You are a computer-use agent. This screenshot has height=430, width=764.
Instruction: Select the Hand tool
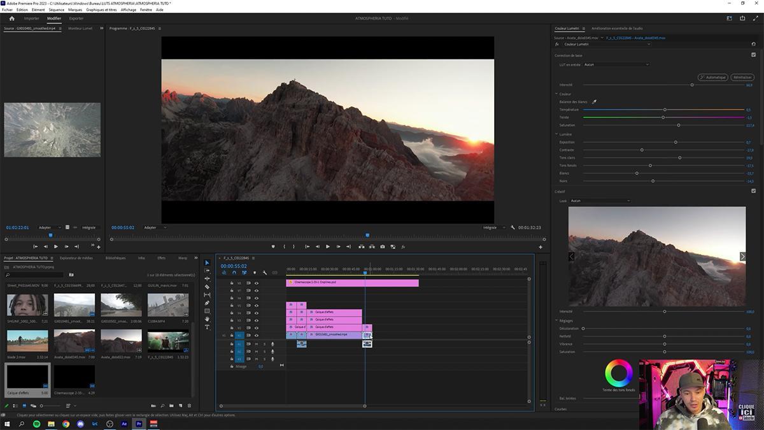pos(207,319)
